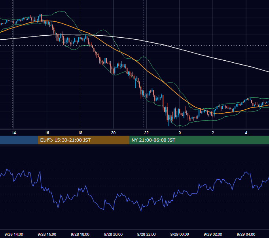The image size is (269, 238).
Task: Click the upper time axis label 14
Action: click(x=14, y=133)
